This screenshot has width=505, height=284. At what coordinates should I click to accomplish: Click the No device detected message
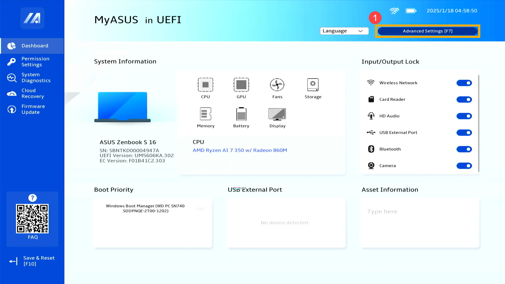pyautogui.click(x=284, y=223)
